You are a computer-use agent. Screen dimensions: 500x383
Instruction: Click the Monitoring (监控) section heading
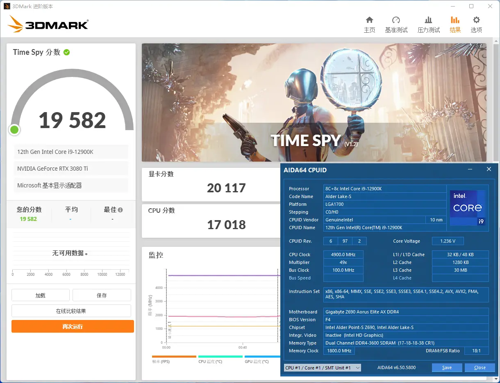[x=156, y=255]
